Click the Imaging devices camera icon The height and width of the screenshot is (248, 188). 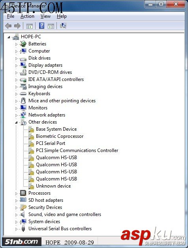(x=23, y=86)
